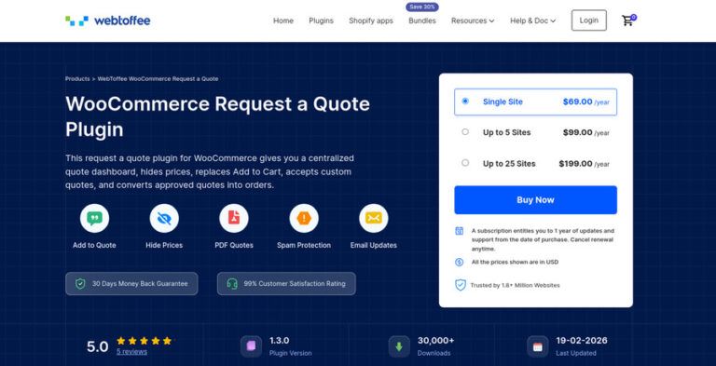Open the 5 reviews link
Screen dimensions: 716x366
click(131, 351)
